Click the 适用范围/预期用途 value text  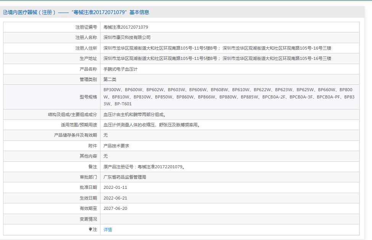(152, 125)
